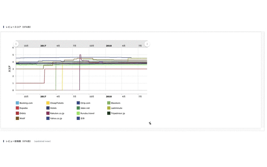Click the left range slider handle
Viewport: 267px width, 167px height.
click(x=16, y=44)
